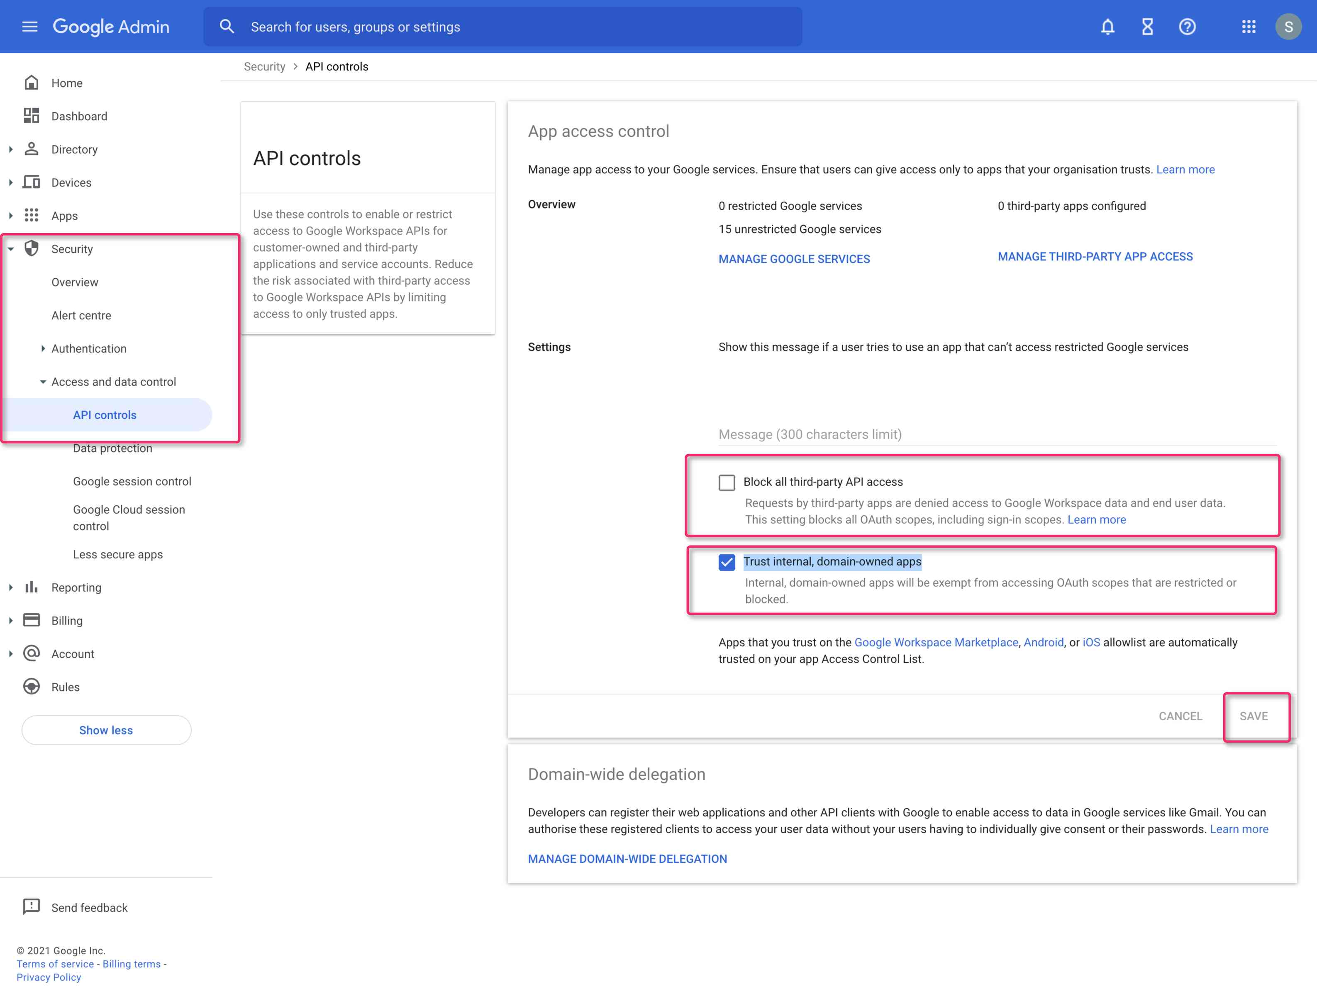The width and height of the screenshot is (1317, 994).
Task: Expand the Reporting section arrow
Action: coord(11,587)
